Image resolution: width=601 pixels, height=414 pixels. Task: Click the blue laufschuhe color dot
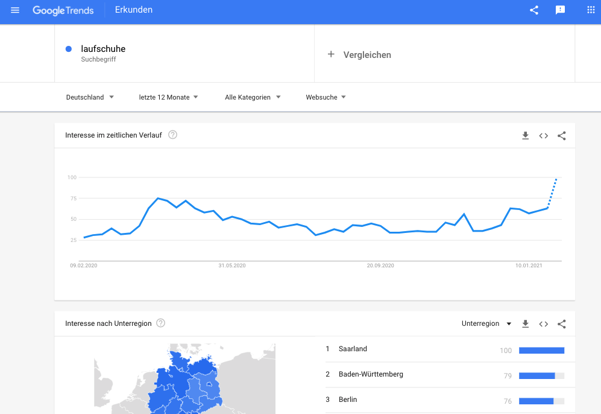click(x=69, y=49)
